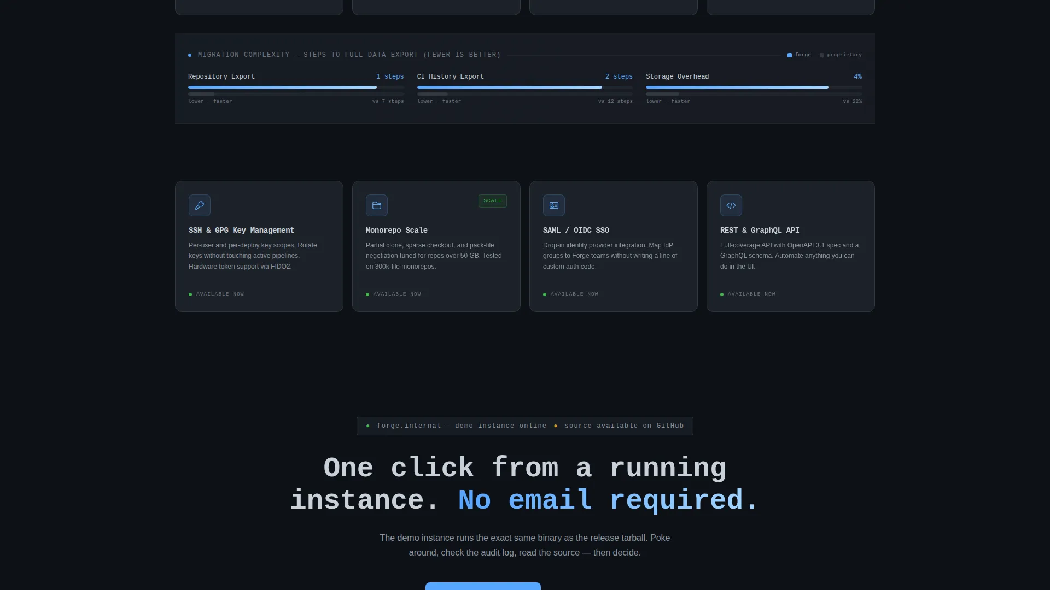Click the gray proprietary legend square

point(822,55)
